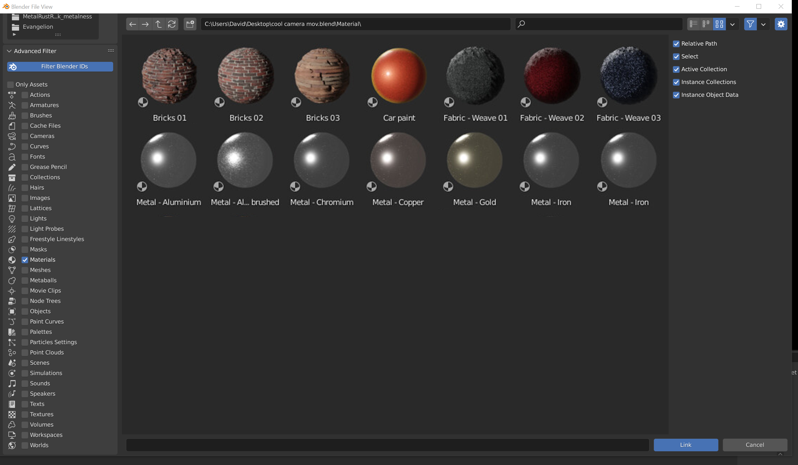The height and width of the screenshot is (465, 798).
Task: Go back to previous folder arrow
Action: [x=132, y=24]
